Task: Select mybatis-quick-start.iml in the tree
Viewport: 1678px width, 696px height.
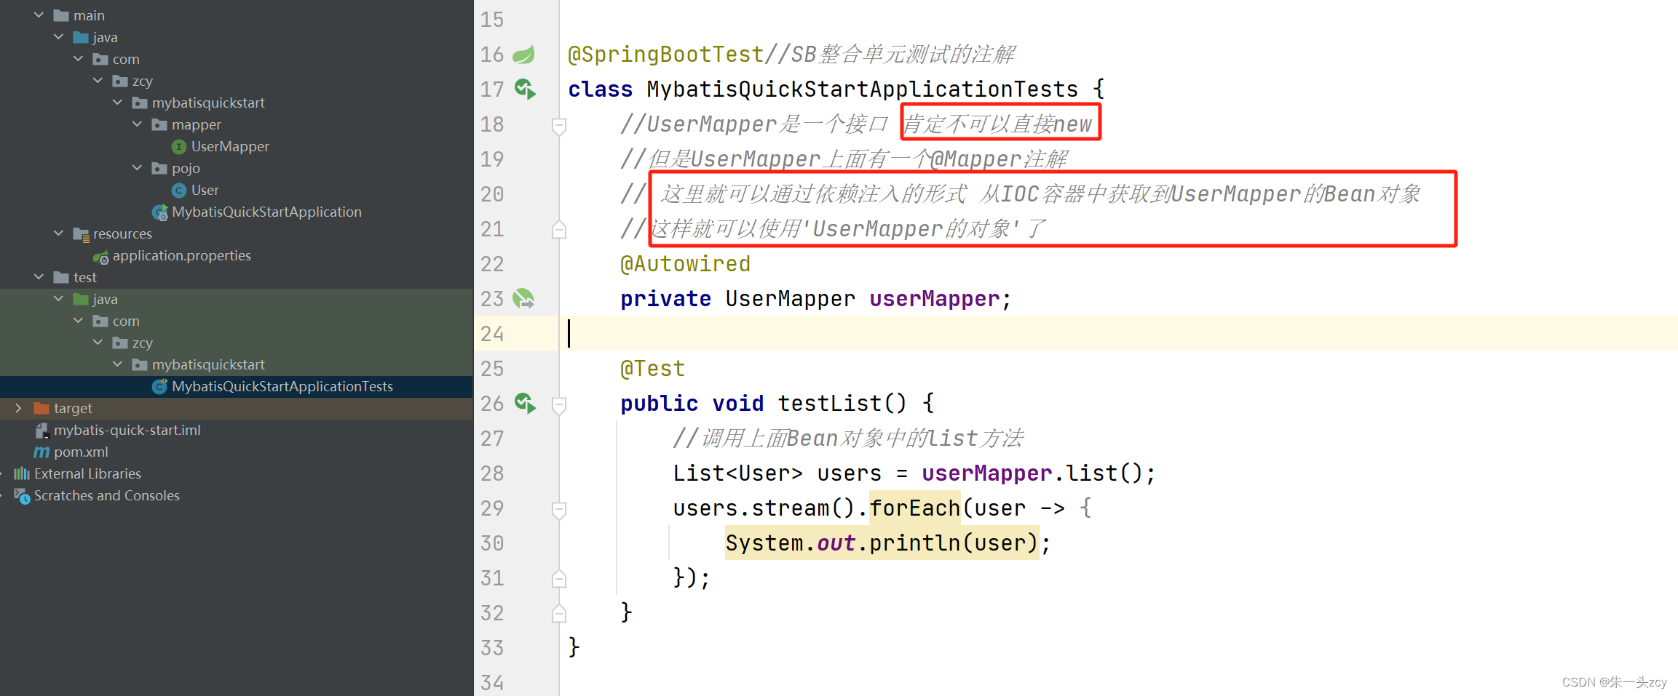Action: [x=127, y=430]
